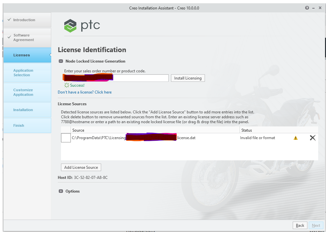Go to the Installation step
The image size is (326, 232).
[23, 110]
